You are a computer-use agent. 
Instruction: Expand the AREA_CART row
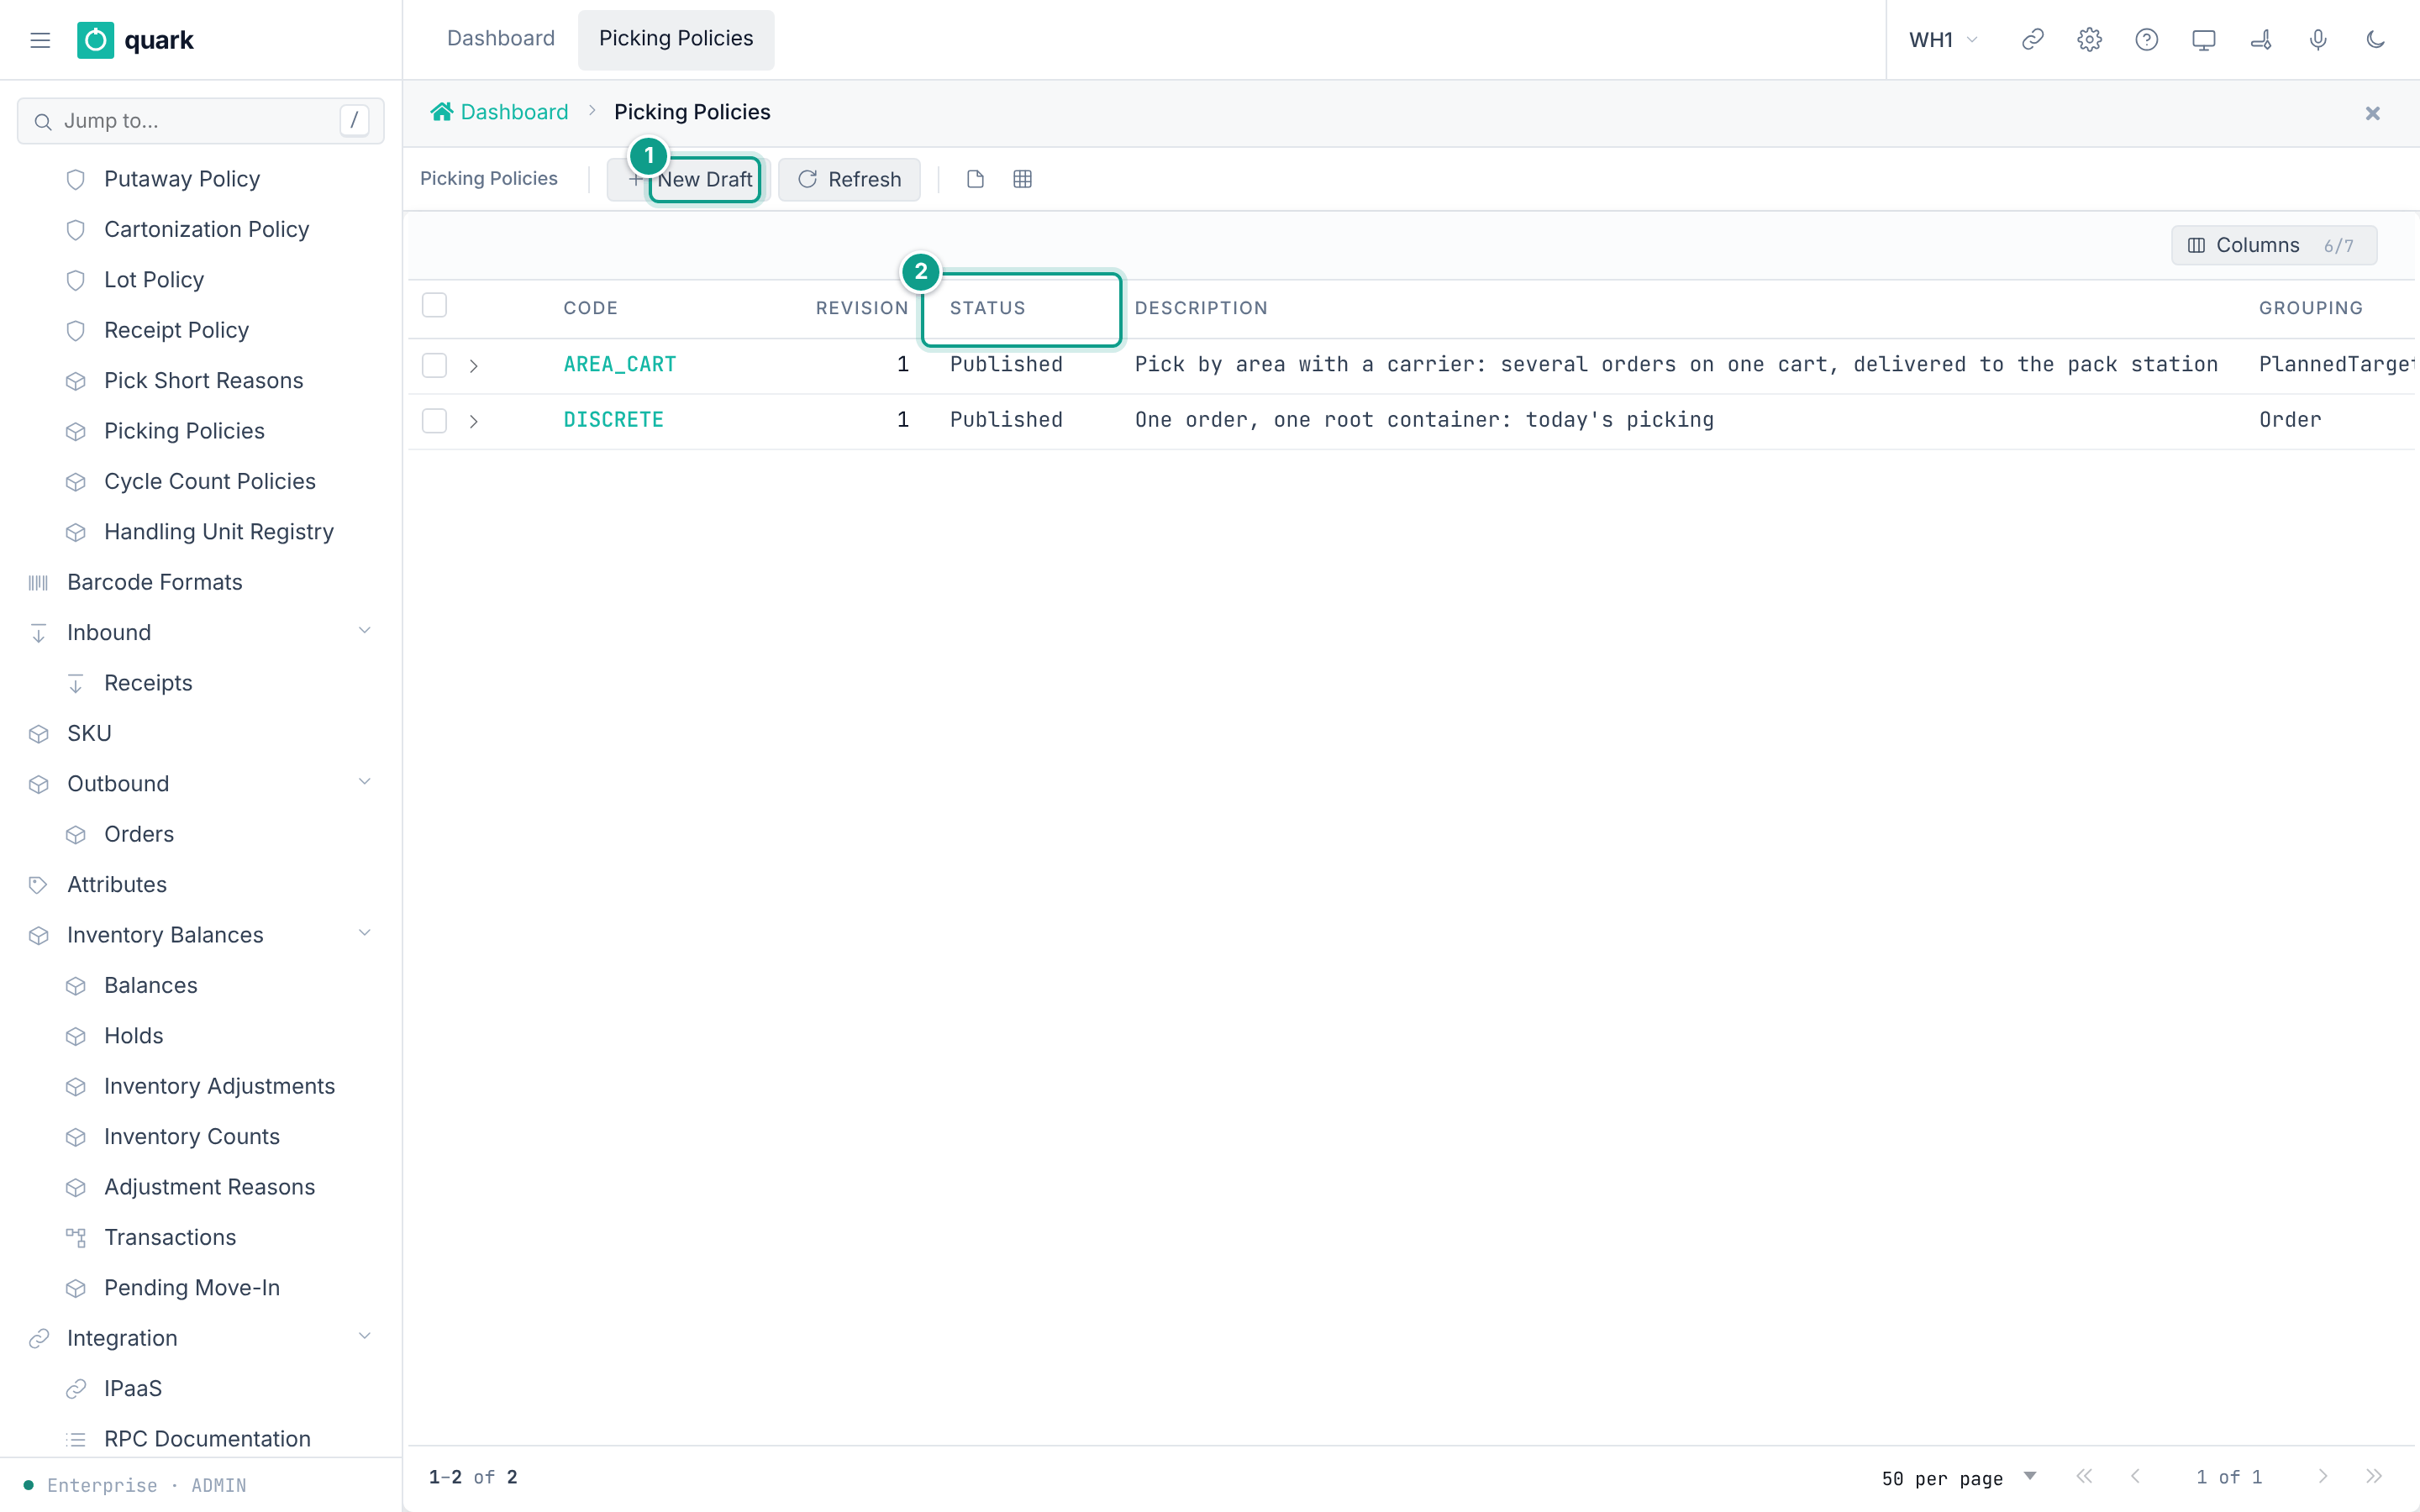click(x=473, y=366)
